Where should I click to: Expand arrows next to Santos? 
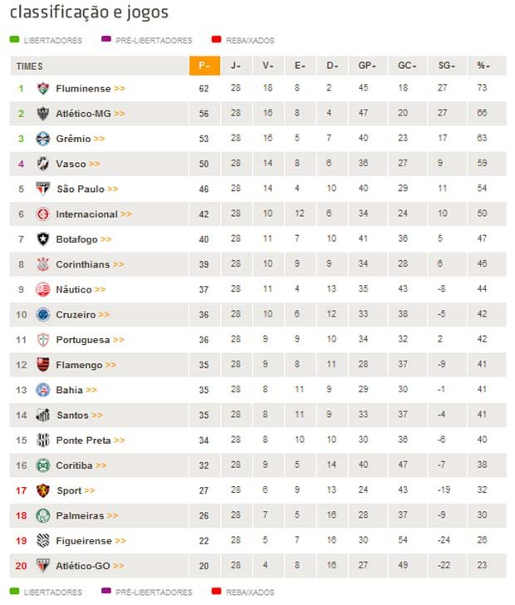pos(97,416)
